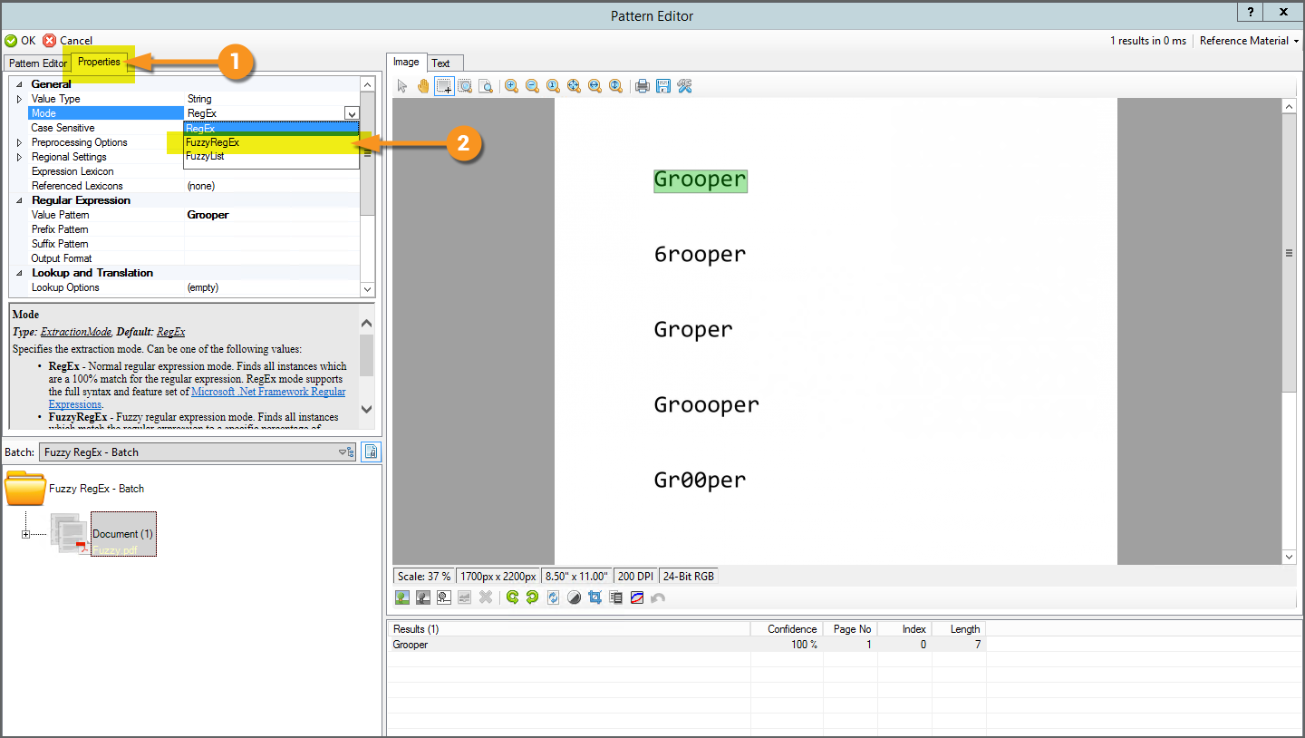Choose FuzzyRegEx from the Mode list
The height and width of the screenshot is (738, 1305).
pyautogui.click(x=271, y=142)
